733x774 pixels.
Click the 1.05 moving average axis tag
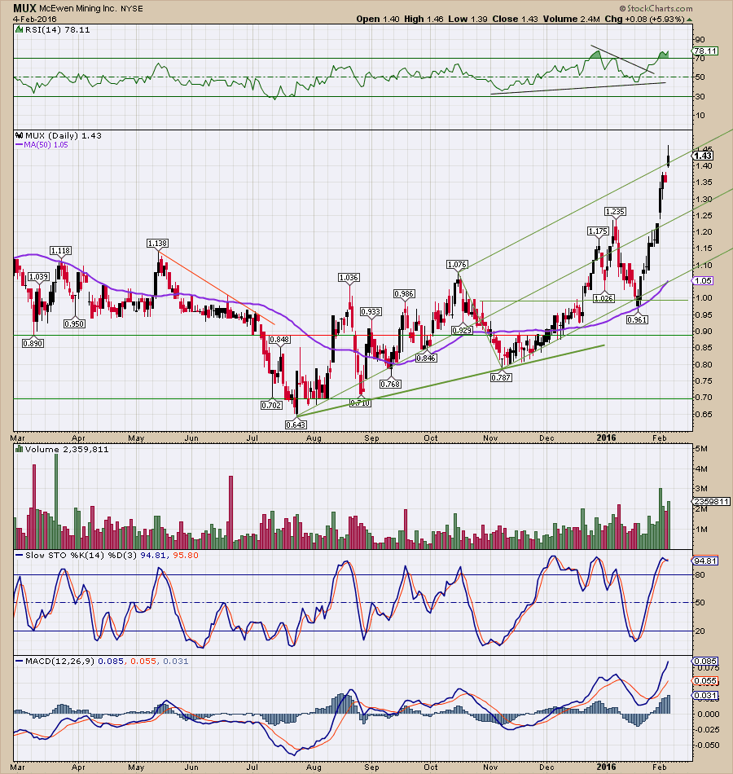703,281
